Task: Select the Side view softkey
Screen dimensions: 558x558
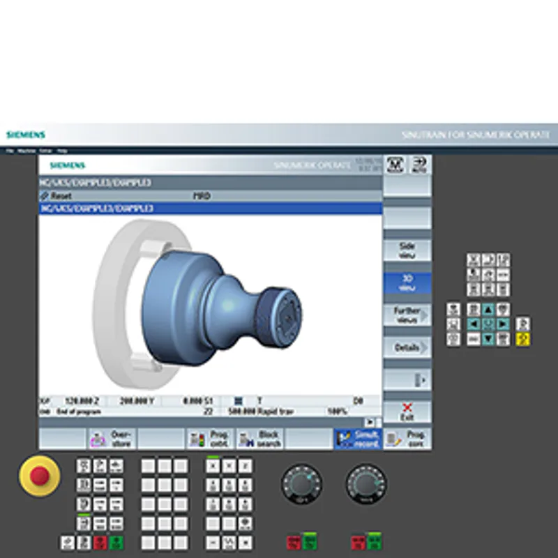Action: (x=407, y=250)
